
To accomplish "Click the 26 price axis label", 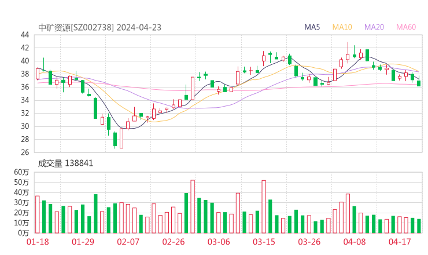I will point(25,152).
